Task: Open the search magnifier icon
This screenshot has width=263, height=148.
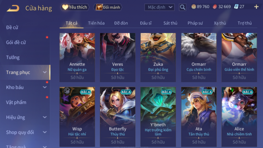Action: click(x=183, y=7)
